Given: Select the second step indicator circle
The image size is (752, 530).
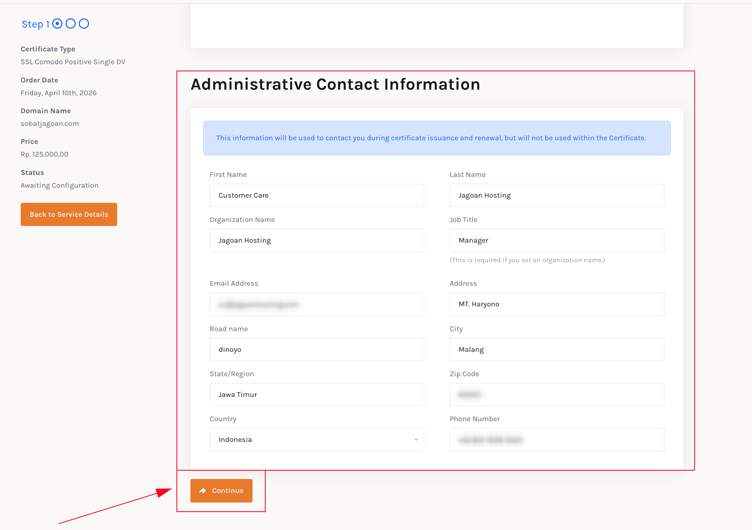Looking at the screenshot, I should click(x=70, y=24).
